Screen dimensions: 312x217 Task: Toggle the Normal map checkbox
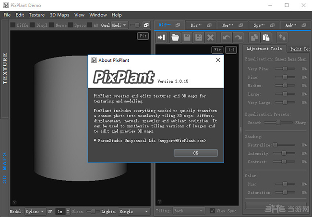(51, 25)
